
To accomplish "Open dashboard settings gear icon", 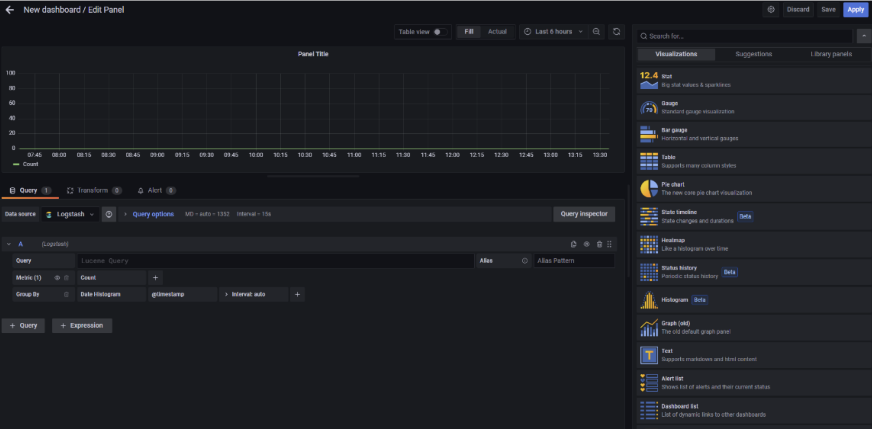I will coord(771,10).
